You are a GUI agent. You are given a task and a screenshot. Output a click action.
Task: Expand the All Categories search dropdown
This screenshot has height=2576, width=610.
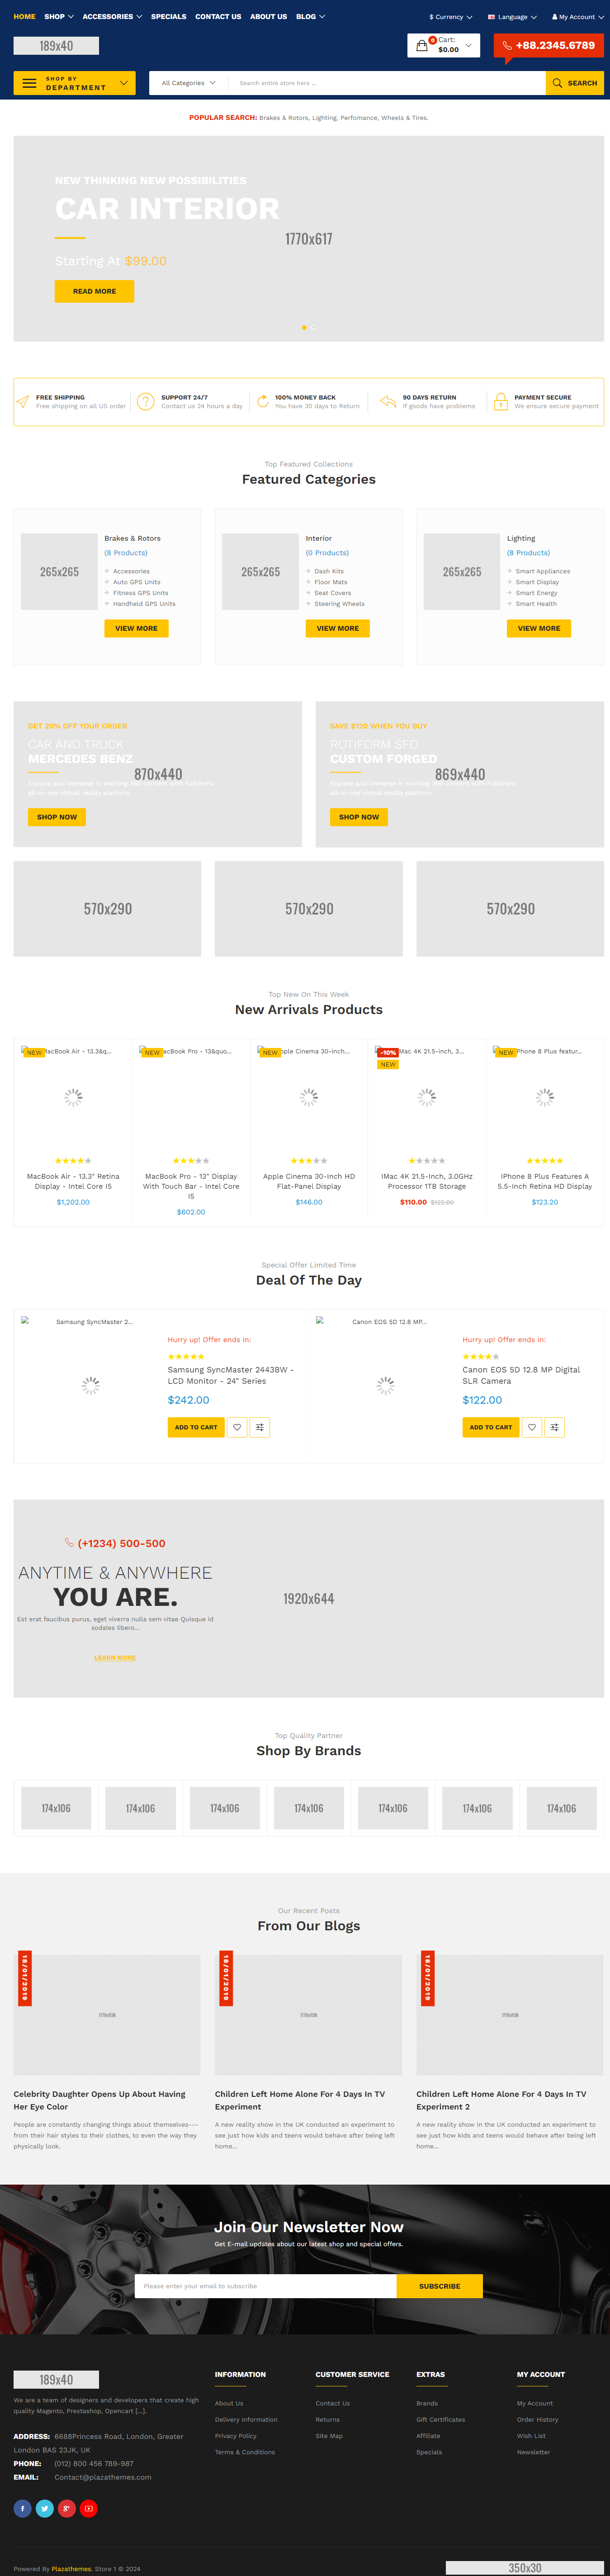click(x=188, y=83)
